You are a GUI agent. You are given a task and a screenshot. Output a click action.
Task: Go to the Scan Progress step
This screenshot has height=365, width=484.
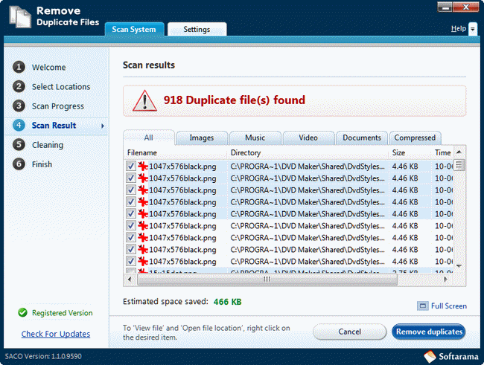click(x=58, y=106)
